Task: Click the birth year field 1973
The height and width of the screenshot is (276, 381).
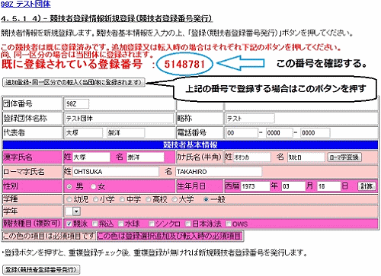Action: (255, 186)
